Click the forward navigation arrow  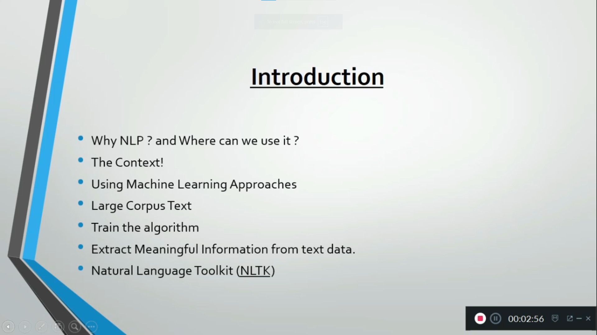coord(25,326)
